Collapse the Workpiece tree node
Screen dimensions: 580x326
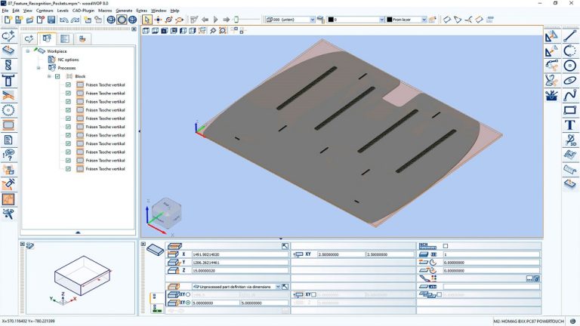point(27,51)
